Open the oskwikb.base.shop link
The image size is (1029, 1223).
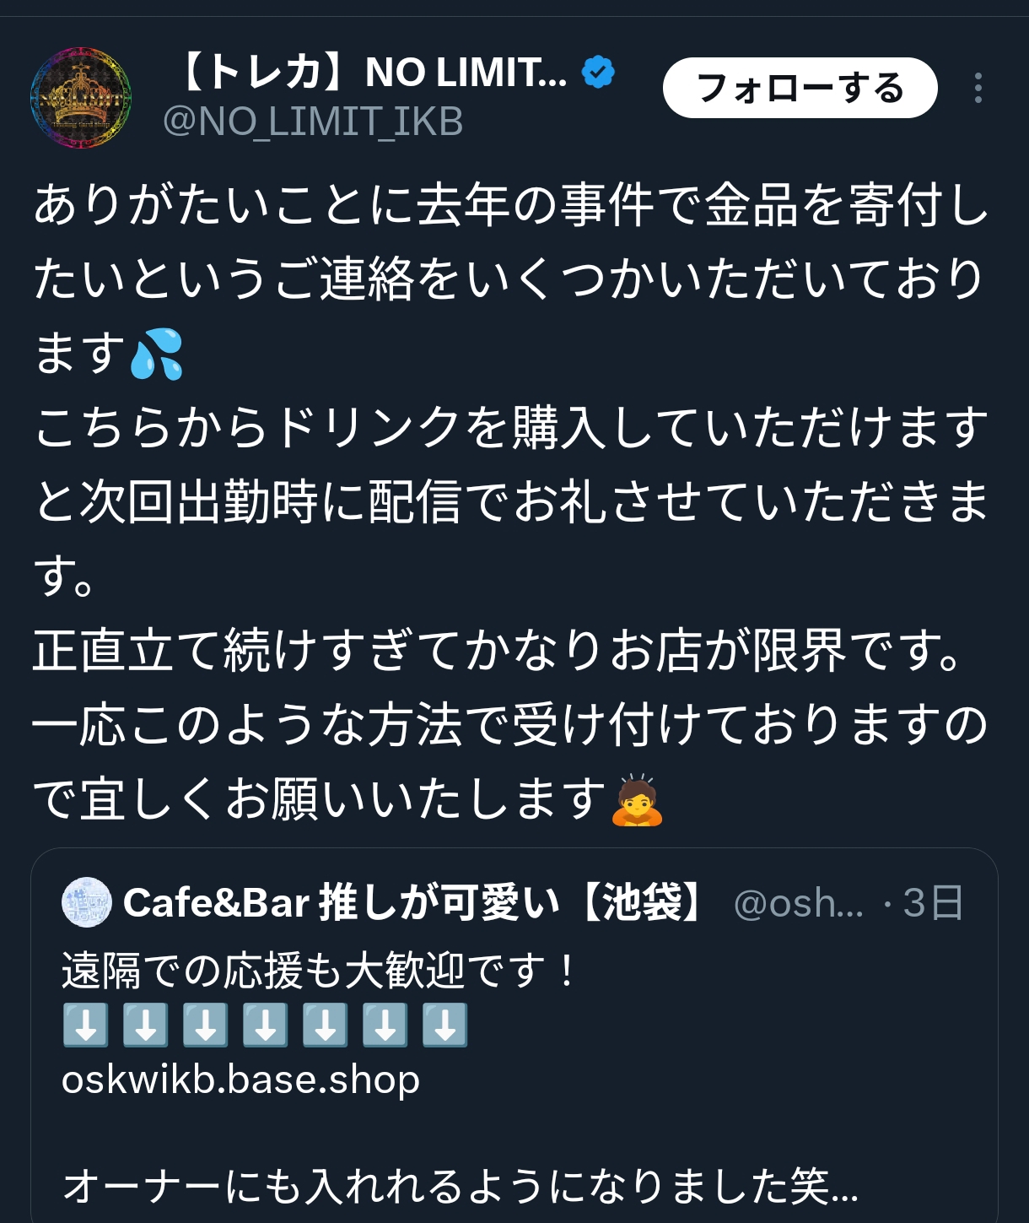coord(241,1080)
